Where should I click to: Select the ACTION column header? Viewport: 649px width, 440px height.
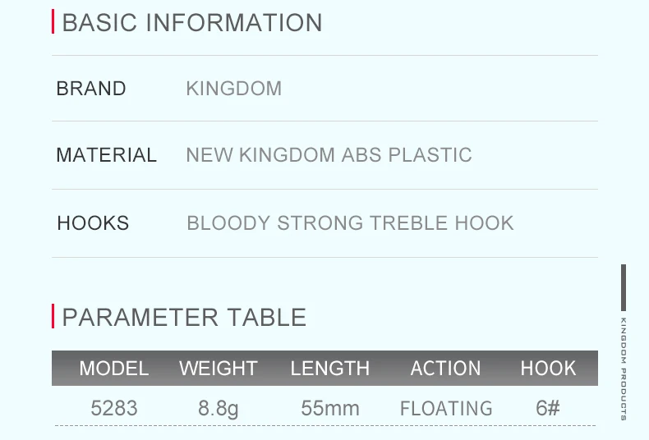(x=445, y=369)
